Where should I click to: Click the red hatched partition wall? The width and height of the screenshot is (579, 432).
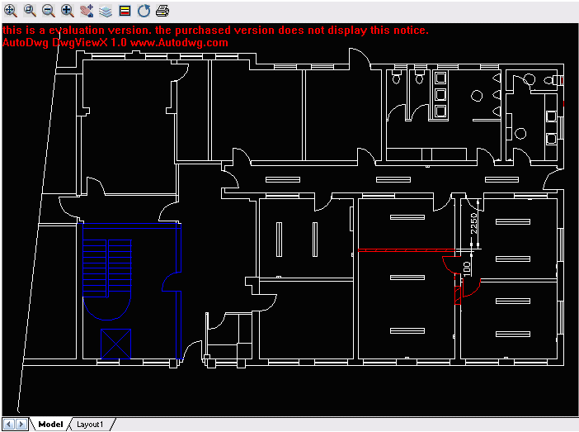[406, 250]
